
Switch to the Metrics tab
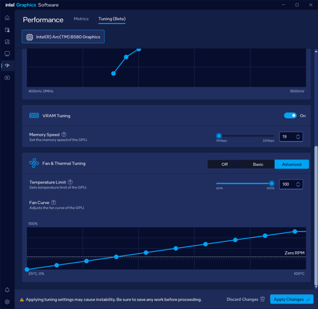coord(81,19)
